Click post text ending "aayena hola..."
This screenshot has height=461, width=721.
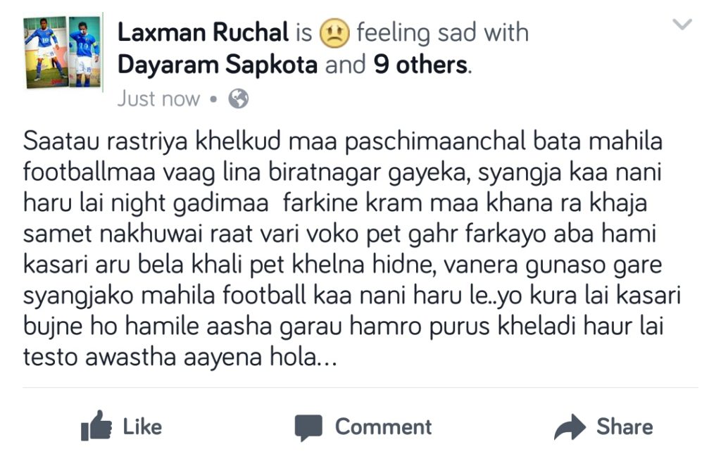[180, 359]
